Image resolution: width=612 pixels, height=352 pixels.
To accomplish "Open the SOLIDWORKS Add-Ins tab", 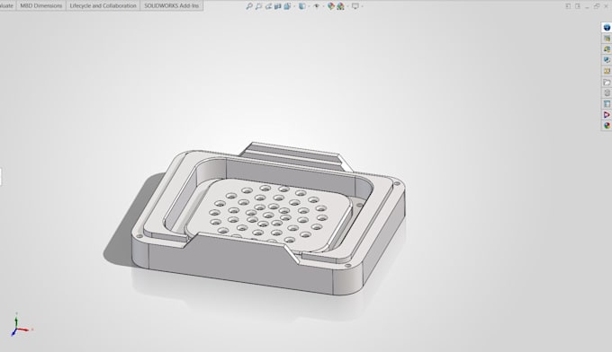I will [x=171, y=5].
